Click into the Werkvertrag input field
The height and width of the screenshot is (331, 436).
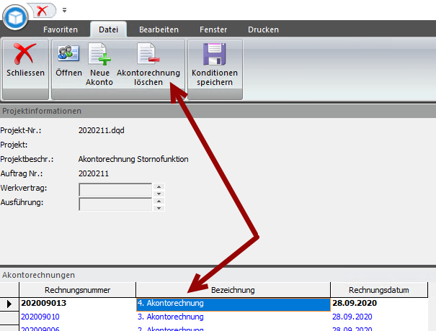pyautogui.click(x=115, y=190)
